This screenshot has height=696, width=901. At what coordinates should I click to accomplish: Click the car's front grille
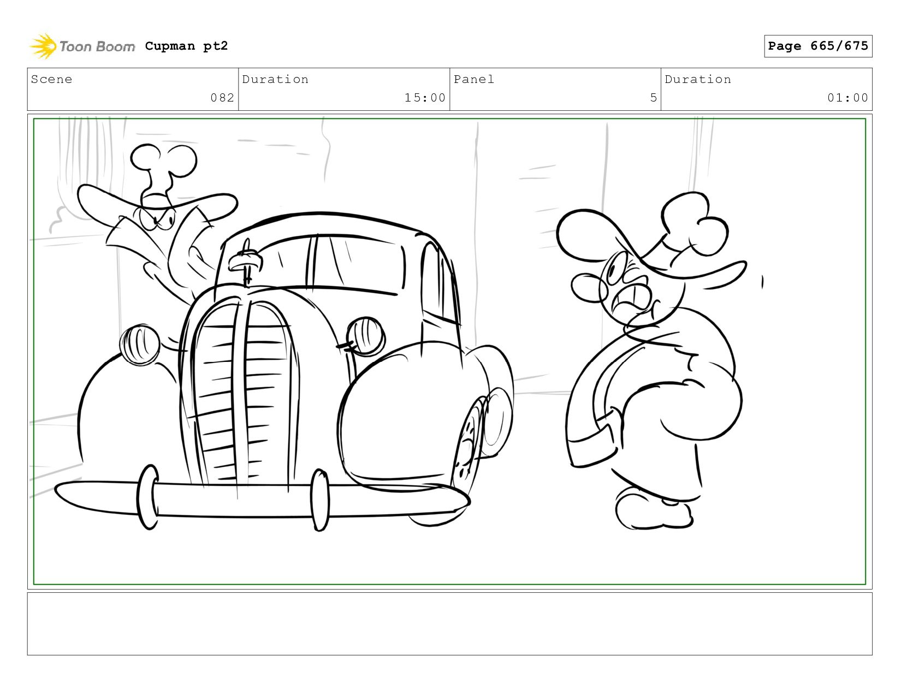240,393
